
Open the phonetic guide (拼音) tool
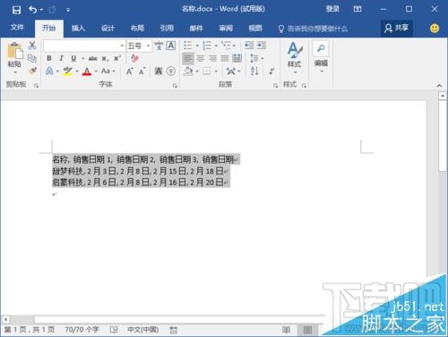(159, 46)
